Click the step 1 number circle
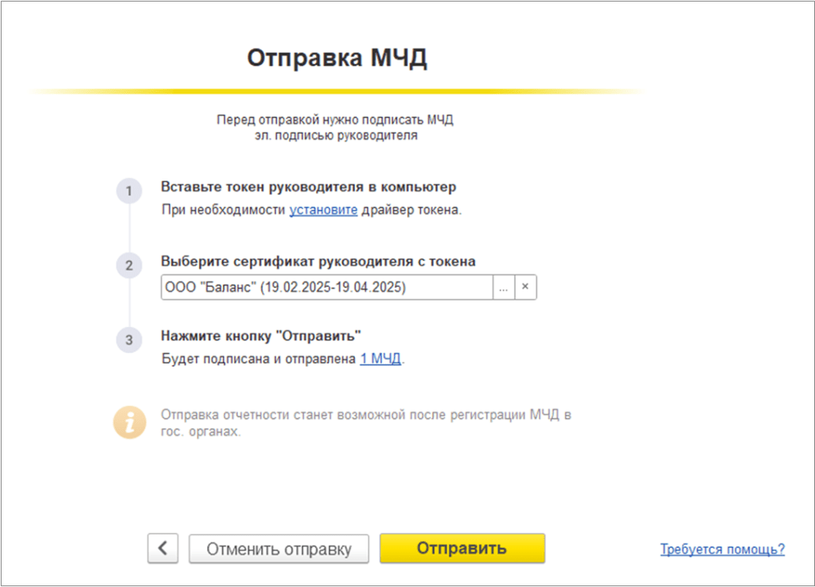The image size is (815, 587). click(x=129, y=192)
